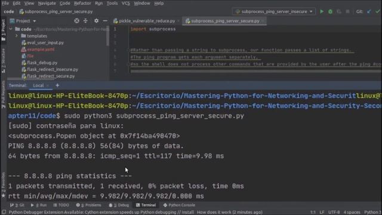This screenshot has height=215, width=382.
Task: Click the terminal sudo python3 command line
Action: 154,116
